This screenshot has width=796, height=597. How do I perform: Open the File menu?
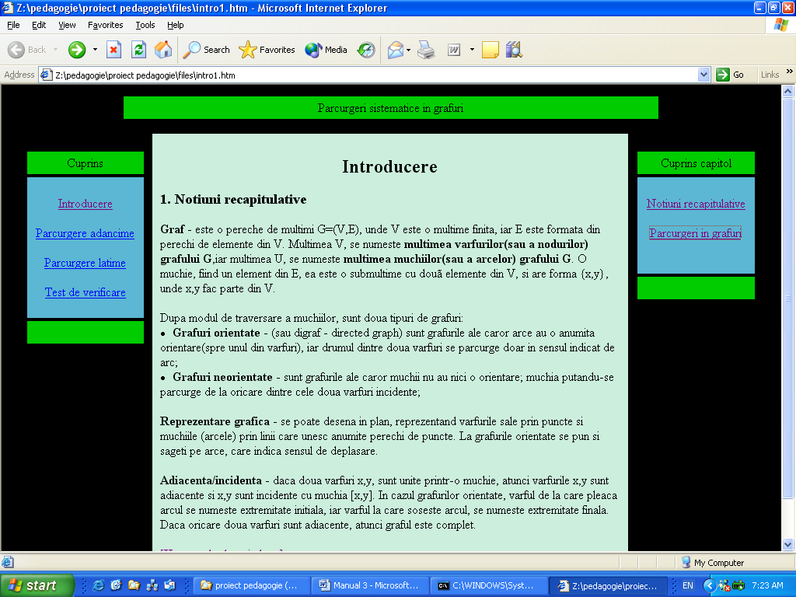(x=13, y=25)
